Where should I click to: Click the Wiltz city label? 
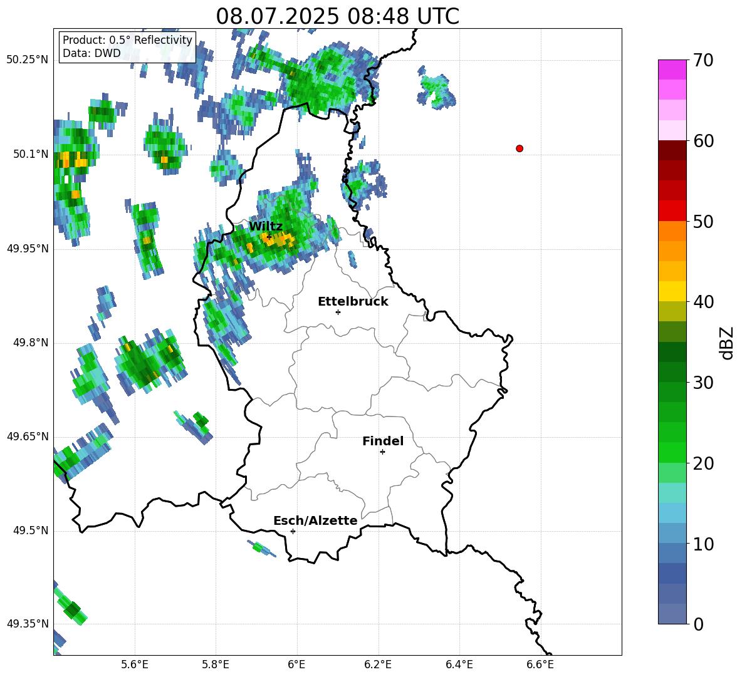click(x=266, y=226)
